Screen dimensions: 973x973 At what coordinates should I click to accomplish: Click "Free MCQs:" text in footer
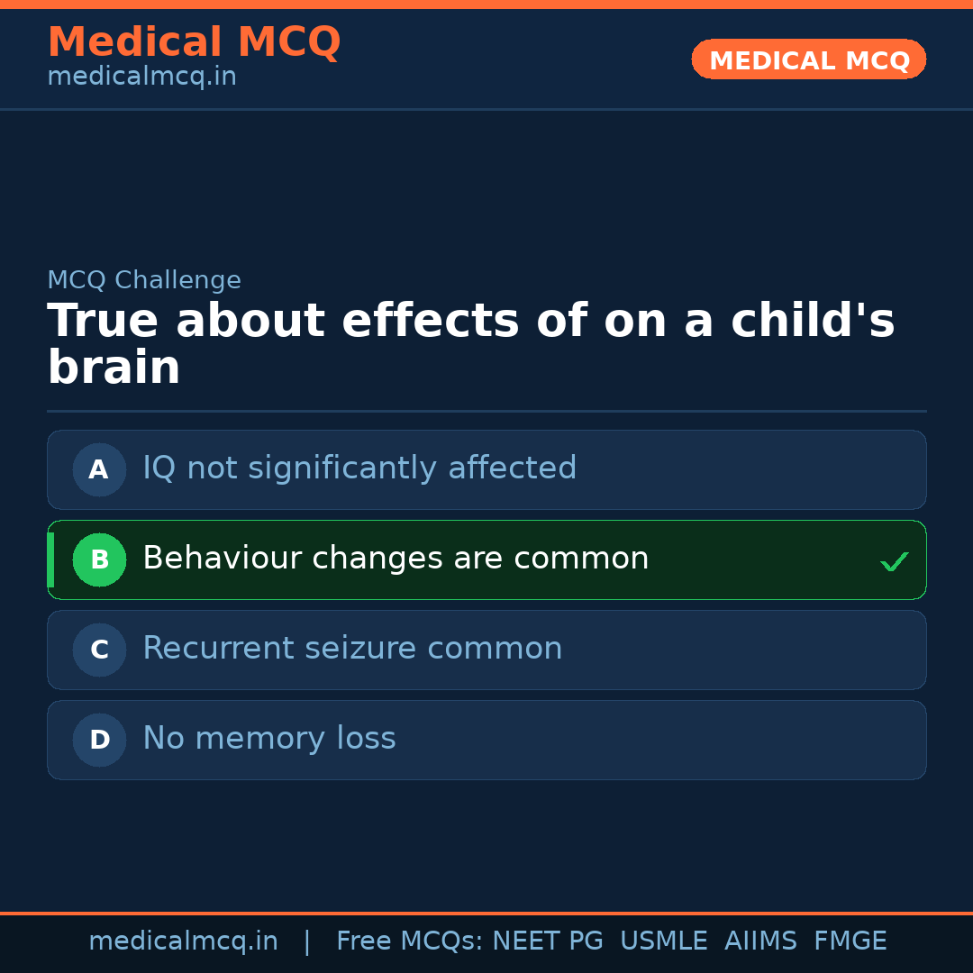[x=410, y=941]
